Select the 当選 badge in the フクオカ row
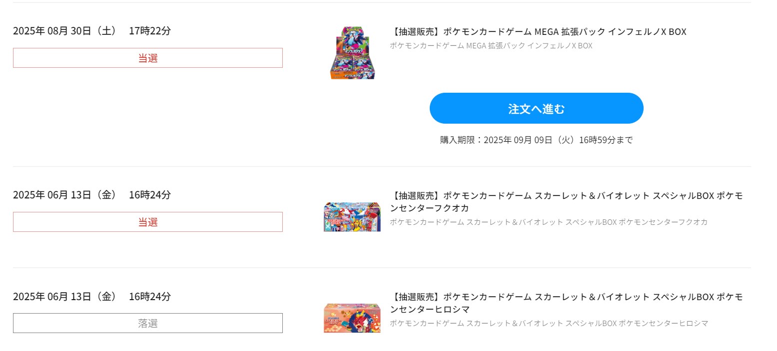 click(148, 222)
